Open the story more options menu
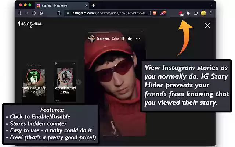The width and height of the screenshot is (235, 147). [138, 39]
